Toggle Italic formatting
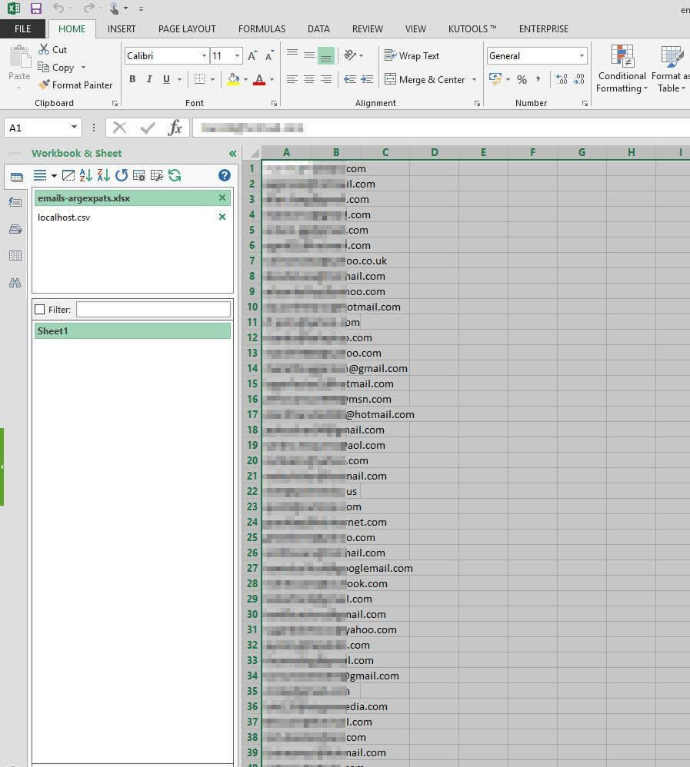 tap(149, 79)
